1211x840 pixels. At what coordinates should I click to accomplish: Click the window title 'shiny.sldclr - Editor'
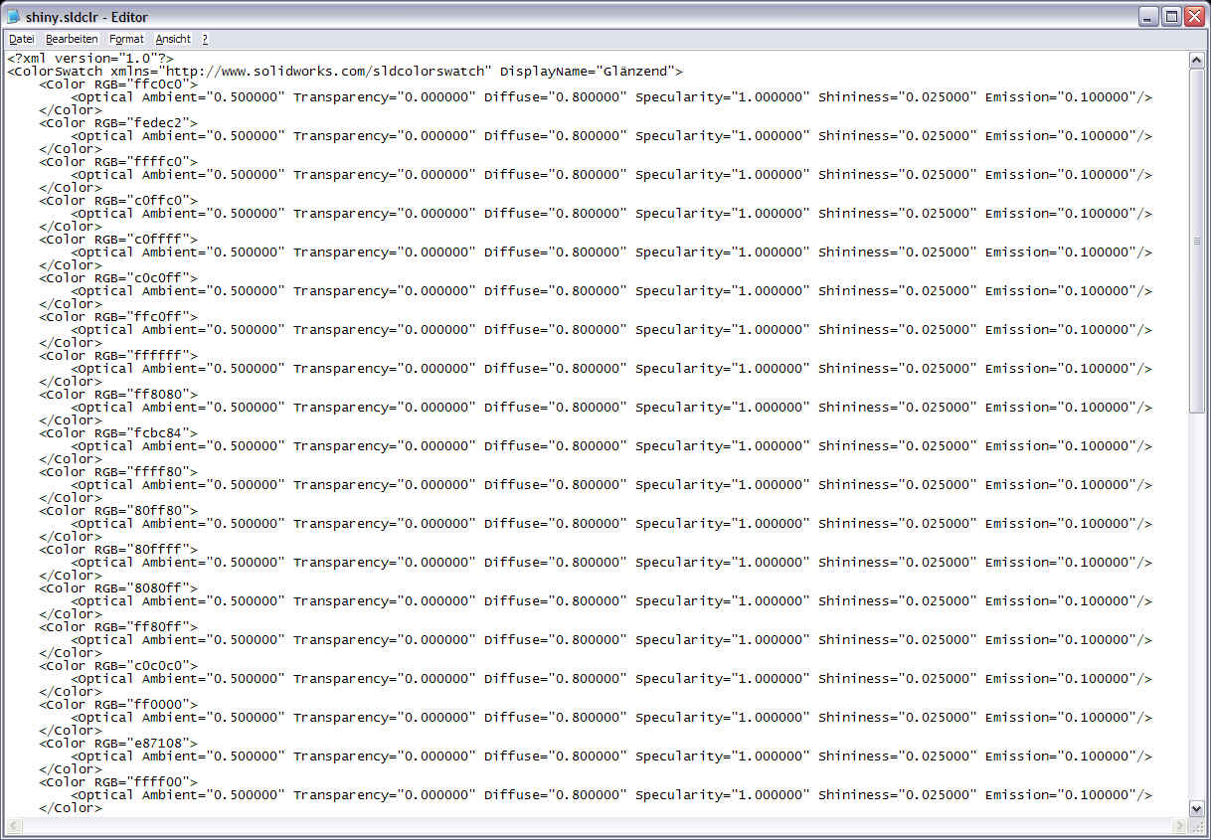point(86,17)
